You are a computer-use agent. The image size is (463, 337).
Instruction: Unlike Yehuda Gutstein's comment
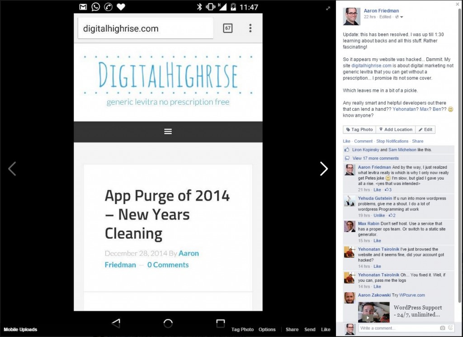(x=379, y=215)
